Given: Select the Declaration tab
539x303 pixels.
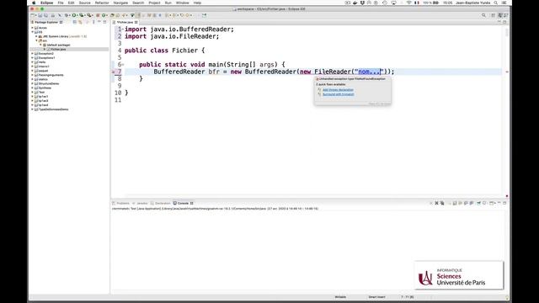Looking at the screenshot, I should coord(161,204).
